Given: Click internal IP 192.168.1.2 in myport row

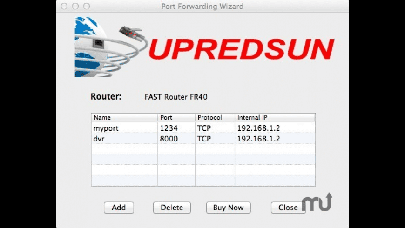Looking at the screenshot, I should [x=258, y=128].
